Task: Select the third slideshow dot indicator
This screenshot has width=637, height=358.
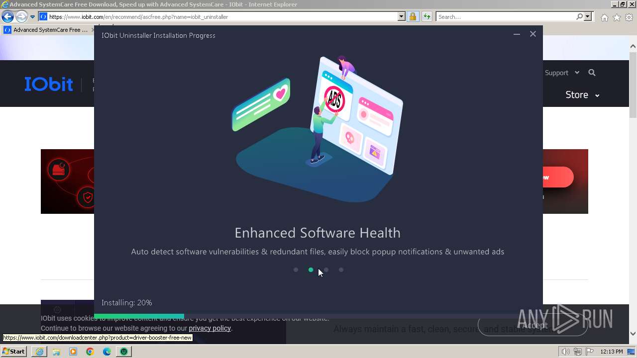Action: coord(326,270)
